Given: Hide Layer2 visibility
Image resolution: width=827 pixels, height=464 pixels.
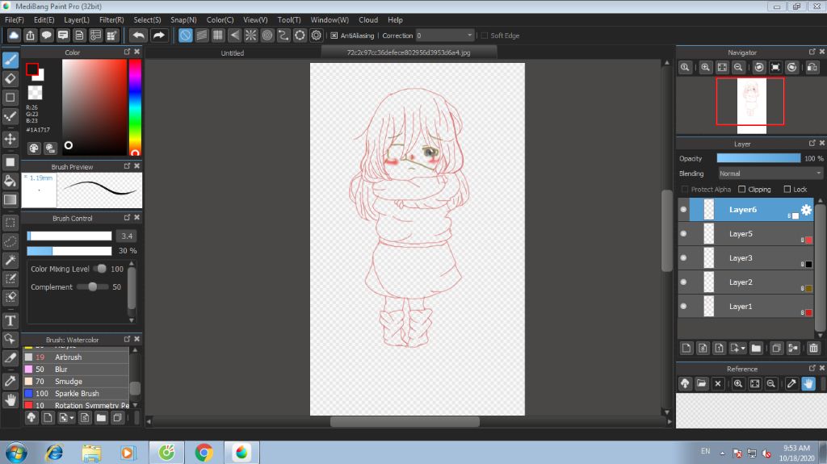Looking at the screenshot, I should pyautogui.click(x=683, y=282).
